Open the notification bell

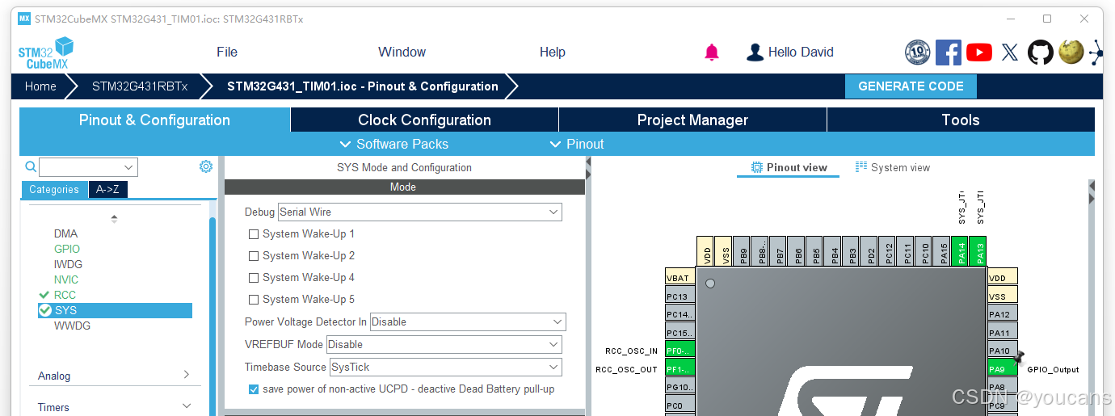pos(711,53)
